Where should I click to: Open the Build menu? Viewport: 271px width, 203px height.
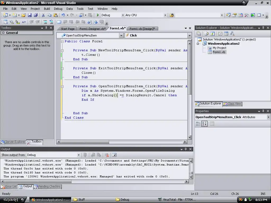47,9
